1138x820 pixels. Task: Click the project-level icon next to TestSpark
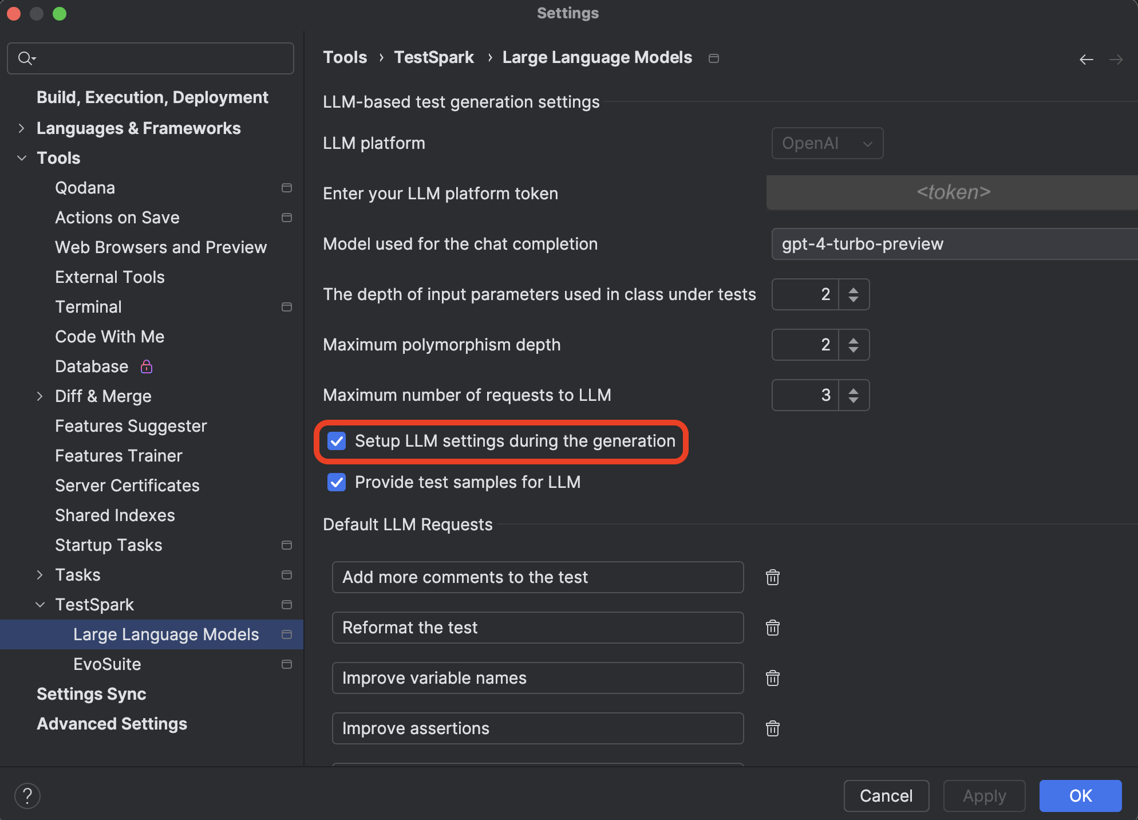pos(287,605)
